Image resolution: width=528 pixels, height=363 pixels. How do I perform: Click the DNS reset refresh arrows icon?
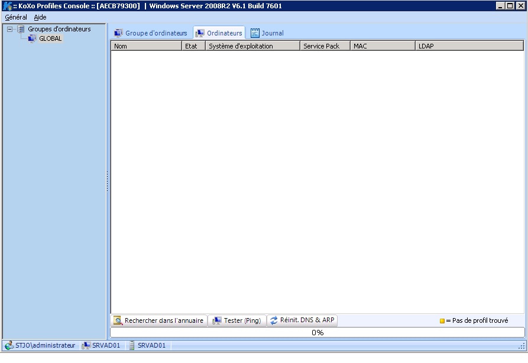click(x=274, y=320)
